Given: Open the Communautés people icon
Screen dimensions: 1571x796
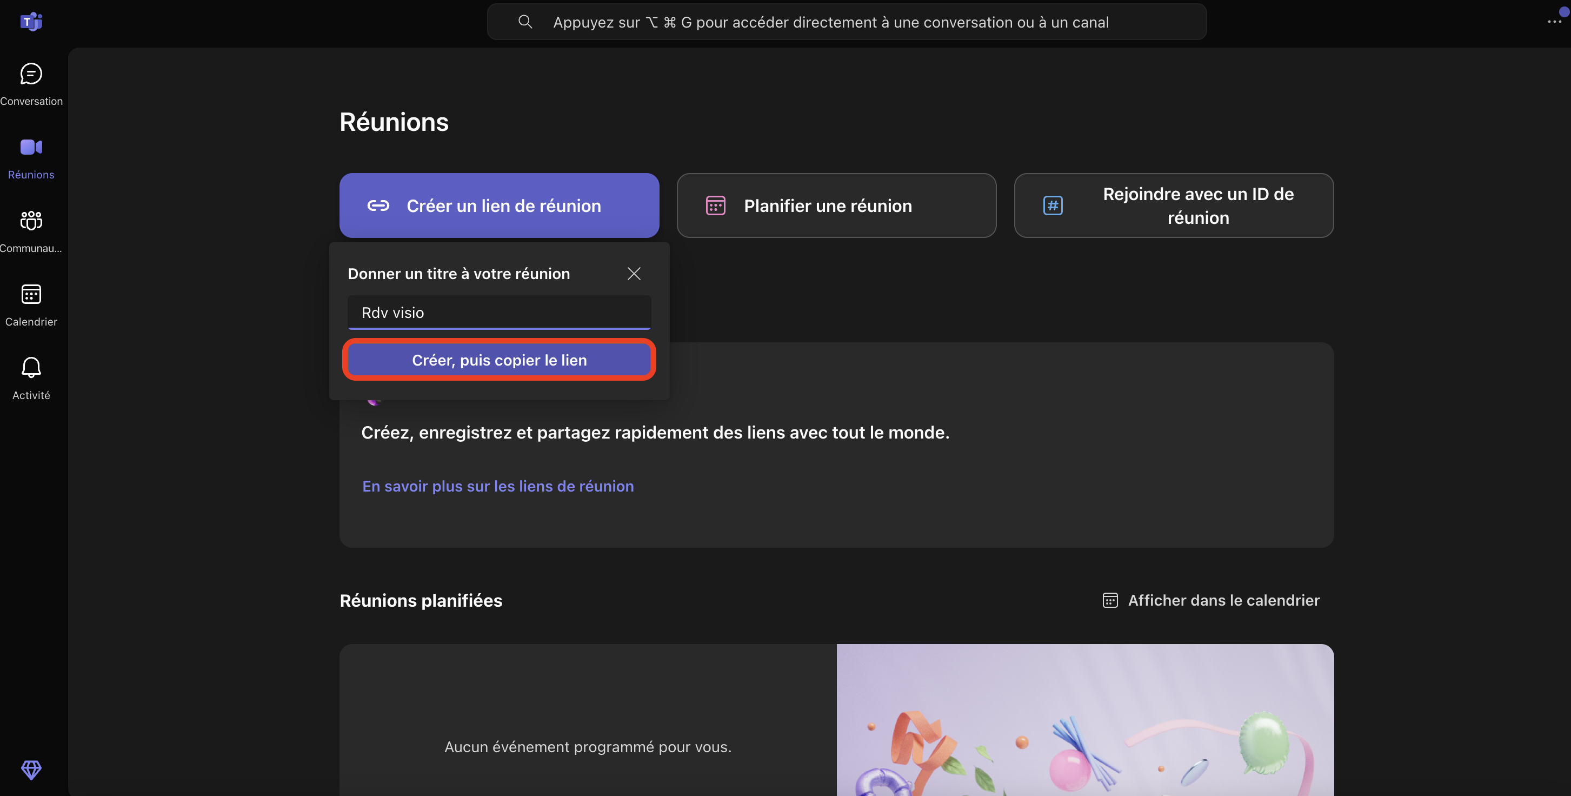Looking at the screenshot, I should point(31,221).
